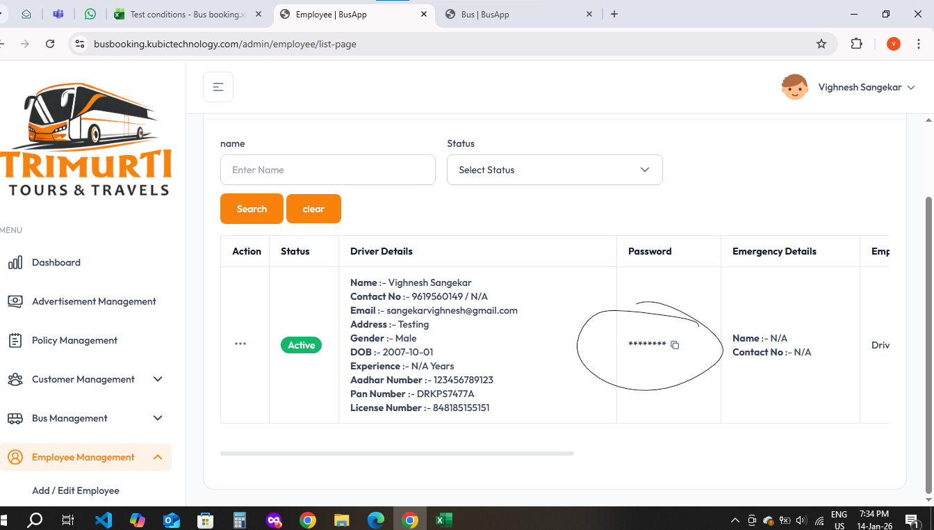Open the Vighnesh Sangekar user dropdown arrow
The image size is (934, 530).
911,88
